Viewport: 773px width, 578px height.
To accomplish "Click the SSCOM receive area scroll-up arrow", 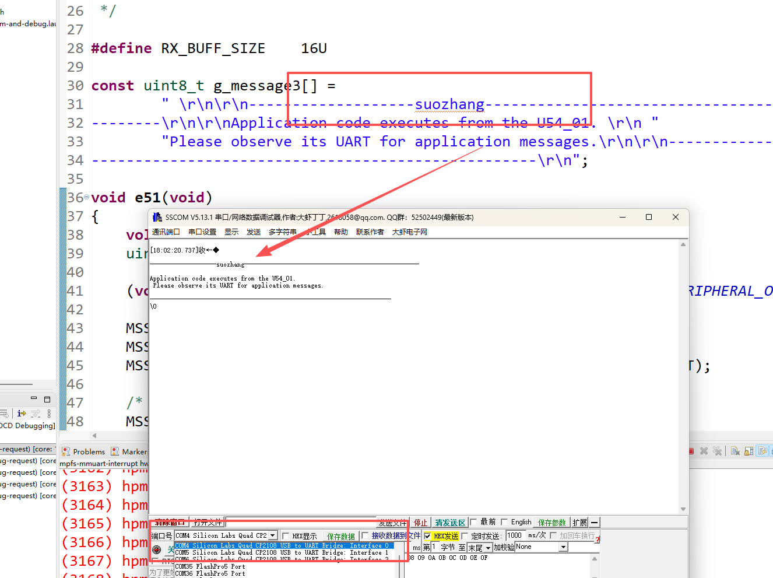I will point(683,244).
